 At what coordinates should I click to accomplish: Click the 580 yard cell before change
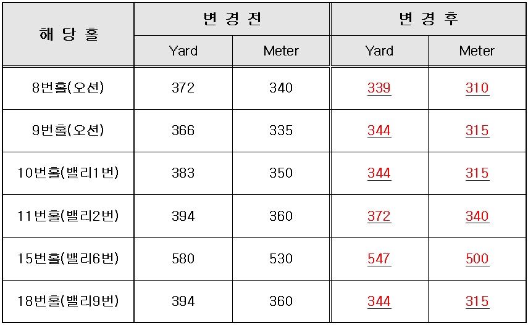[183, 259]
